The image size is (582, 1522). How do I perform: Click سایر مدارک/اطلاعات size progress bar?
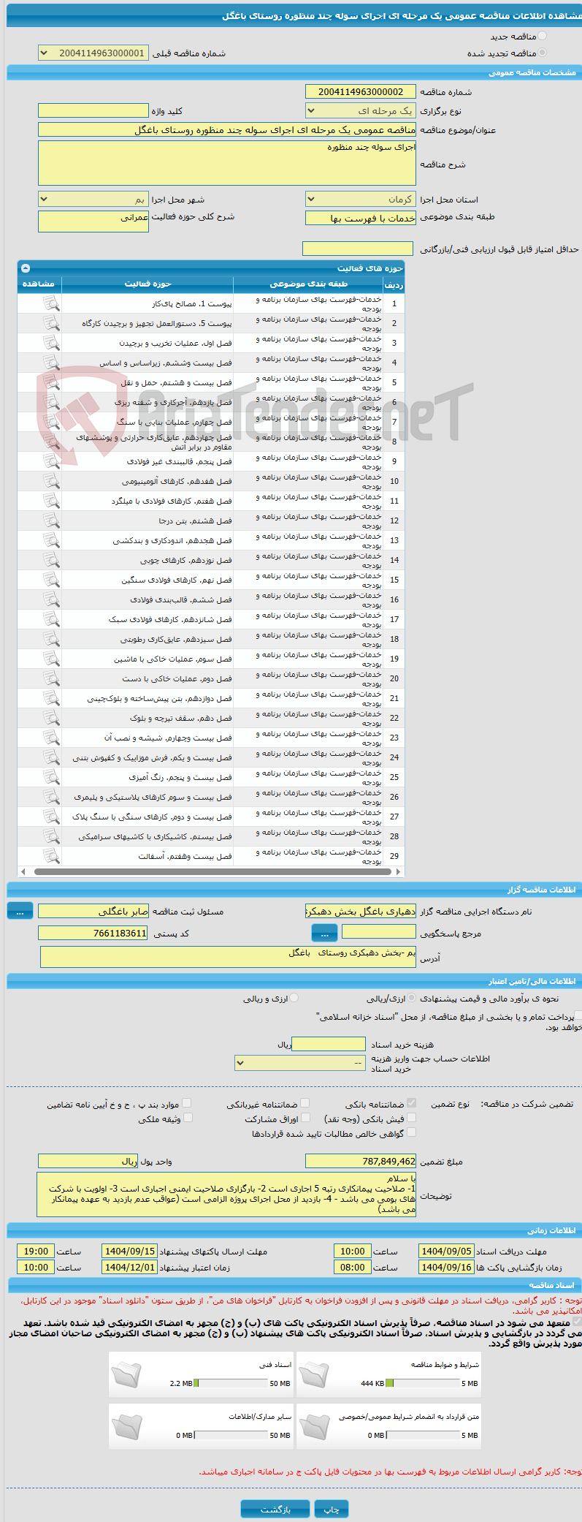tap(231, 1435)
